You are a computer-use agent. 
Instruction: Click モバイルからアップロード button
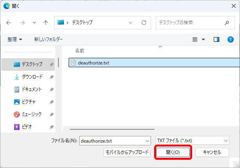coord(127,152)
